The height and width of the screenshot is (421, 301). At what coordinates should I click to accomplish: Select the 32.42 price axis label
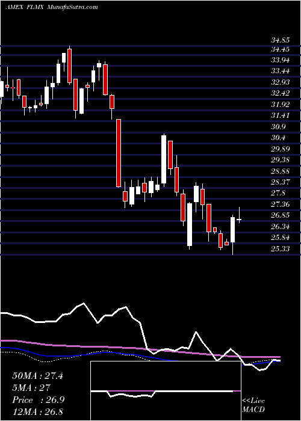[x=280, y=93]
